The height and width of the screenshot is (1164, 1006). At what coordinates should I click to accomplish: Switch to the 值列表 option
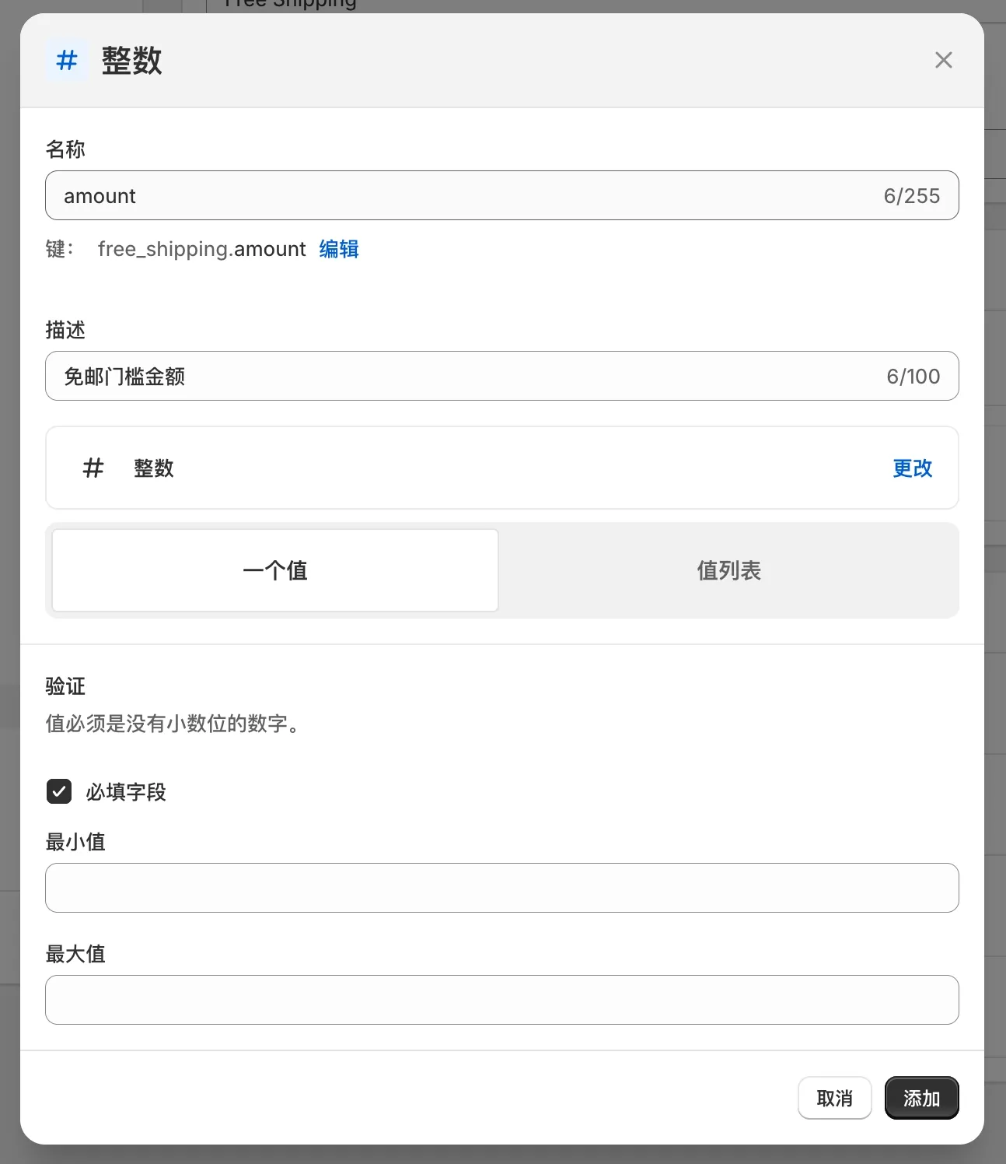coord(728,570)
